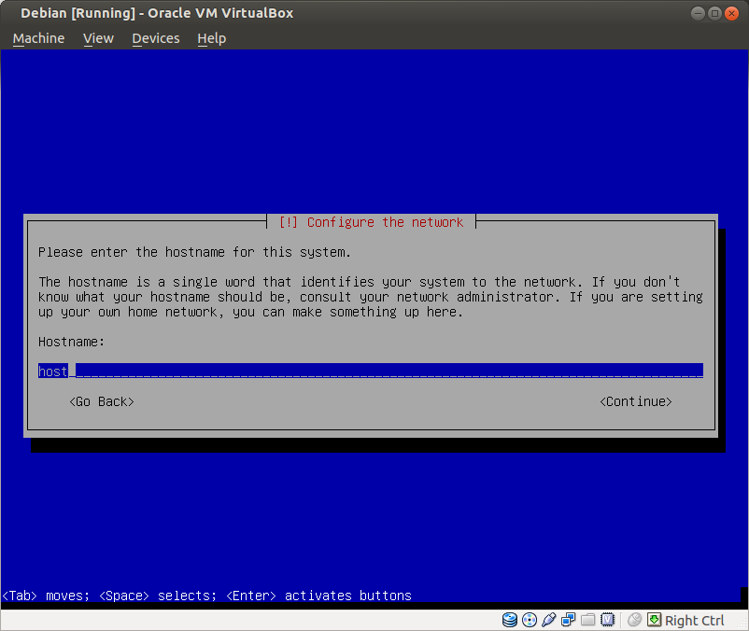Click the Right Ctrl host key label
The height and width of the screenshot is (631, 749).
[x=695, y=621]
